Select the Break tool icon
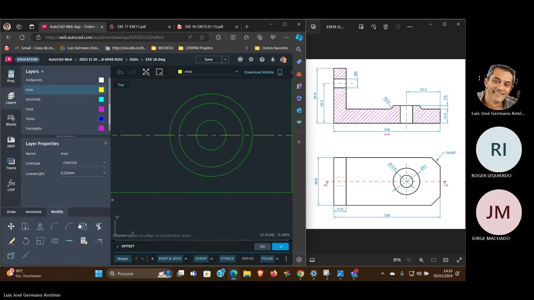This screenshot has height=300, width=534. 25,255
